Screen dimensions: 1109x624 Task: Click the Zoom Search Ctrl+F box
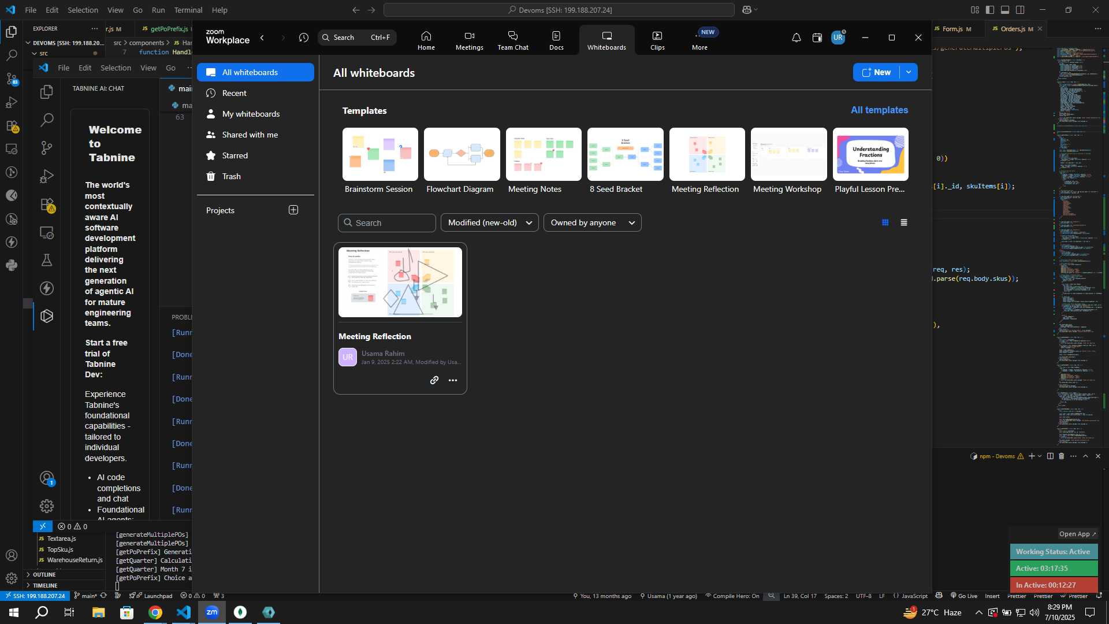point(357,38)
